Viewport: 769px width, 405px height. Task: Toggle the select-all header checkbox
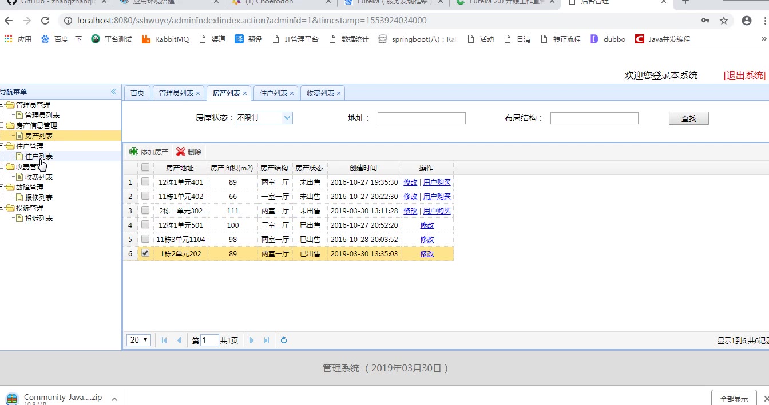(145, 168)
